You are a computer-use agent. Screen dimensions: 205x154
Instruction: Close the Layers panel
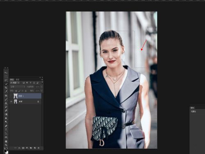tap(42, 77)
